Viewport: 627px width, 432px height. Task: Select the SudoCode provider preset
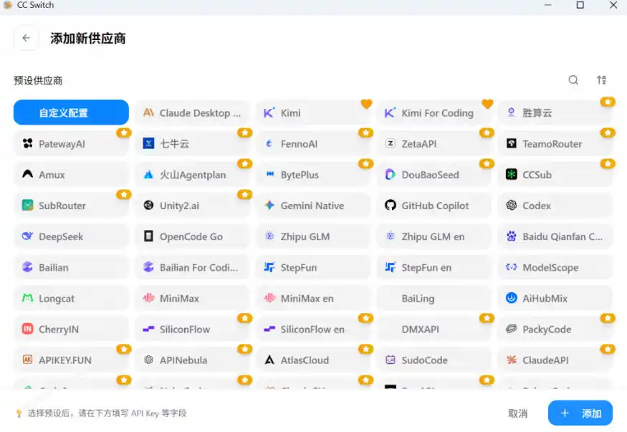click(434, 360)
